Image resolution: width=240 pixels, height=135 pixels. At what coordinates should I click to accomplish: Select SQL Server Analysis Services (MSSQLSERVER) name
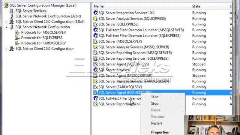pos(134,47)
